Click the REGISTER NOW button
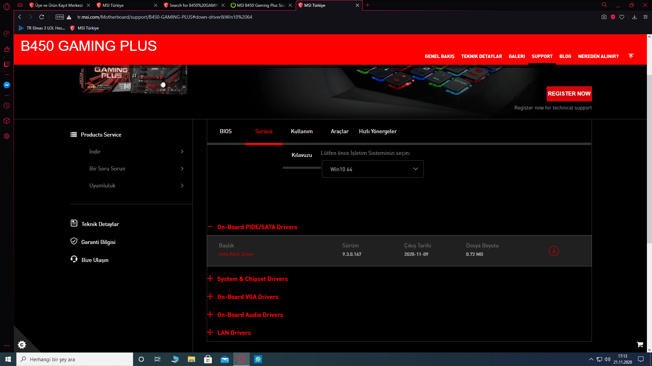This screenshot has width=652, height=366. 569,94
